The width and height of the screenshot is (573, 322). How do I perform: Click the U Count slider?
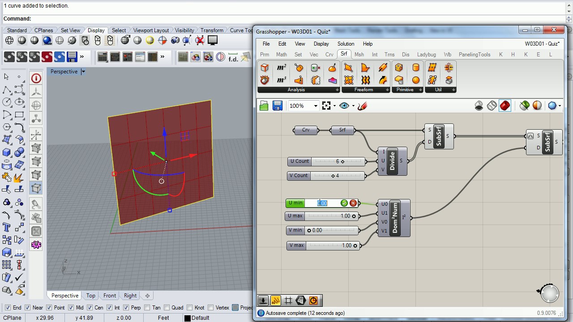(326, 161)
